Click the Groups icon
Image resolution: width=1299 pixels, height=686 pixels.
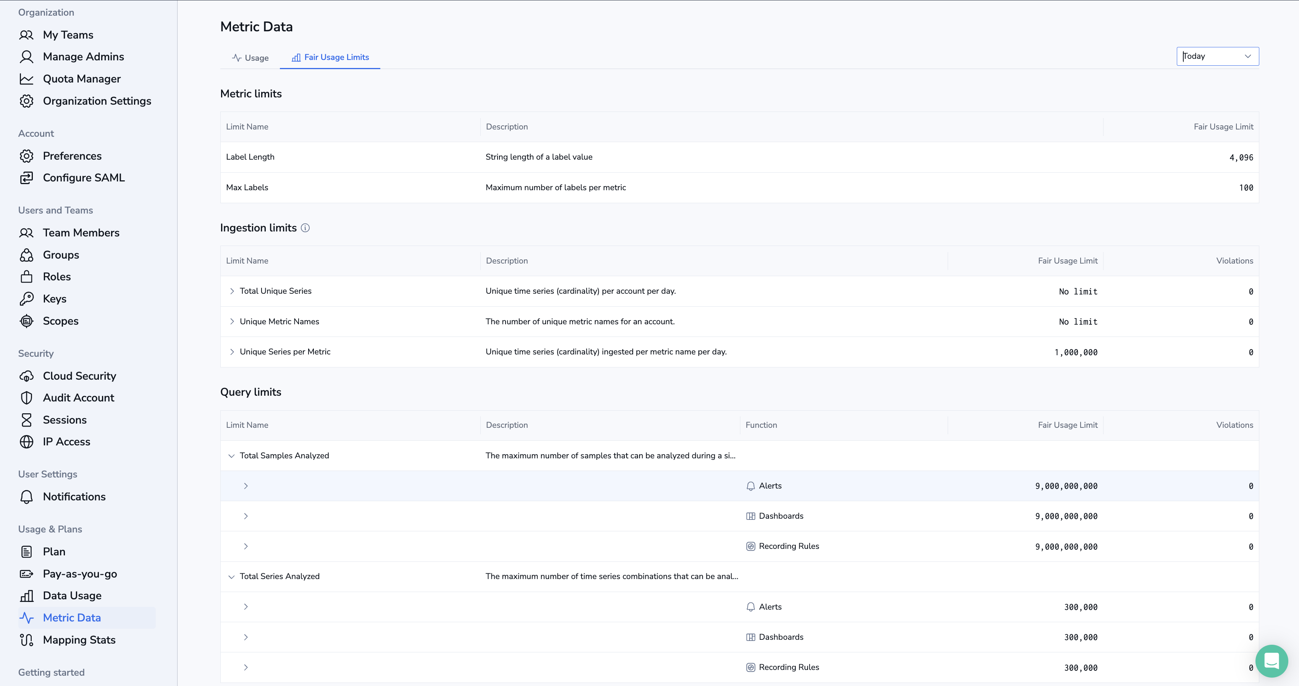26,255
